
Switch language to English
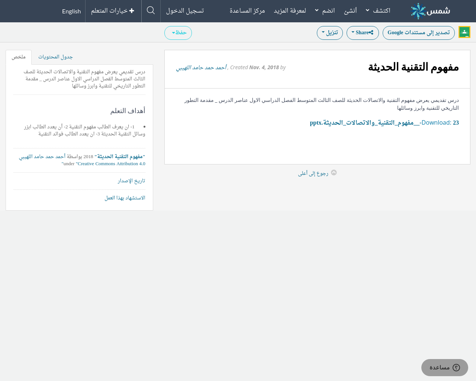(71, 11)
